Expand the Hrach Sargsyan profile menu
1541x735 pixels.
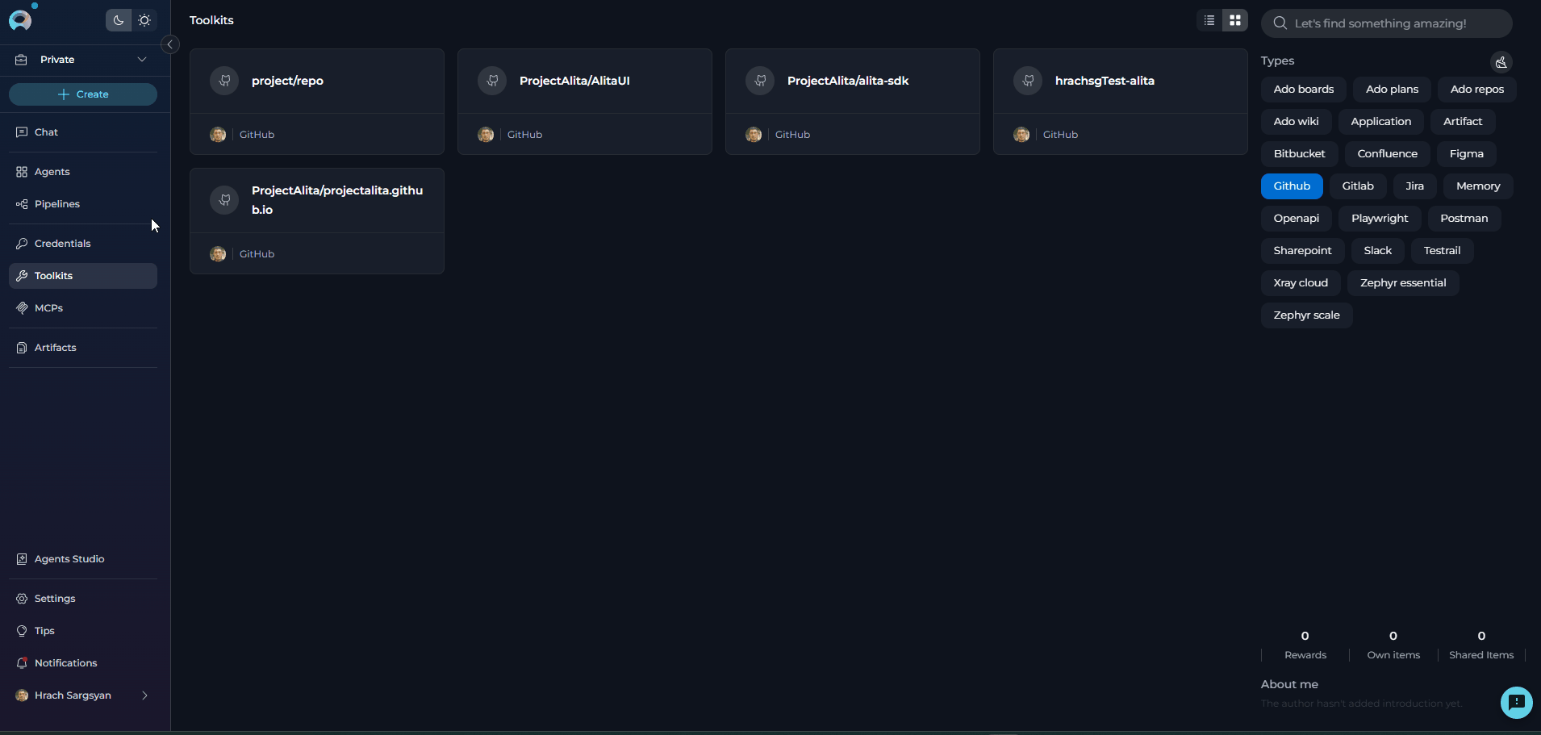[x=144, y=695]
